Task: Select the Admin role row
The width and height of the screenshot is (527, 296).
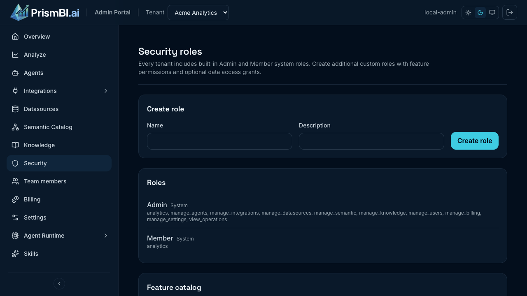Action: (323, 211)
